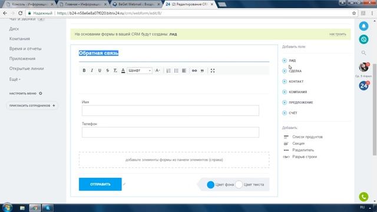Open Открытые линии menu item
This screenshot has height=212, width=377.
(27, 68)
